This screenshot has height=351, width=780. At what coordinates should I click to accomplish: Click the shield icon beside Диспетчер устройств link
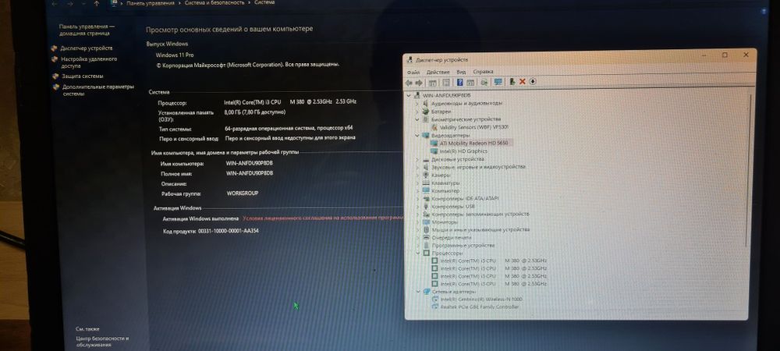point(55,48)
